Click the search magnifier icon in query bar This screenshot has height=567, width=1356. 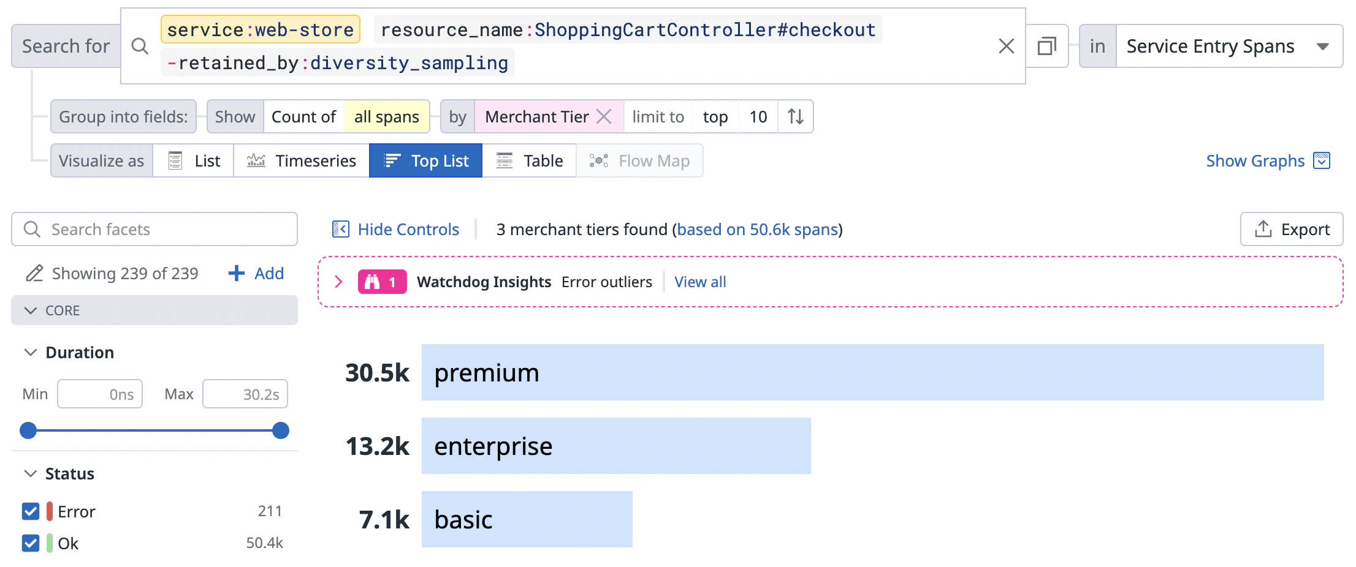click(140, 46)
